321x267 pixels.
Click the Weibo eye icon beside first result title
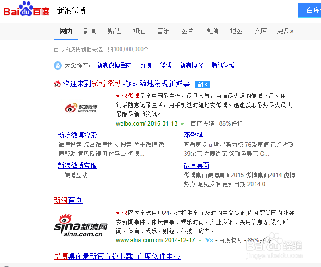coord(57,84)
